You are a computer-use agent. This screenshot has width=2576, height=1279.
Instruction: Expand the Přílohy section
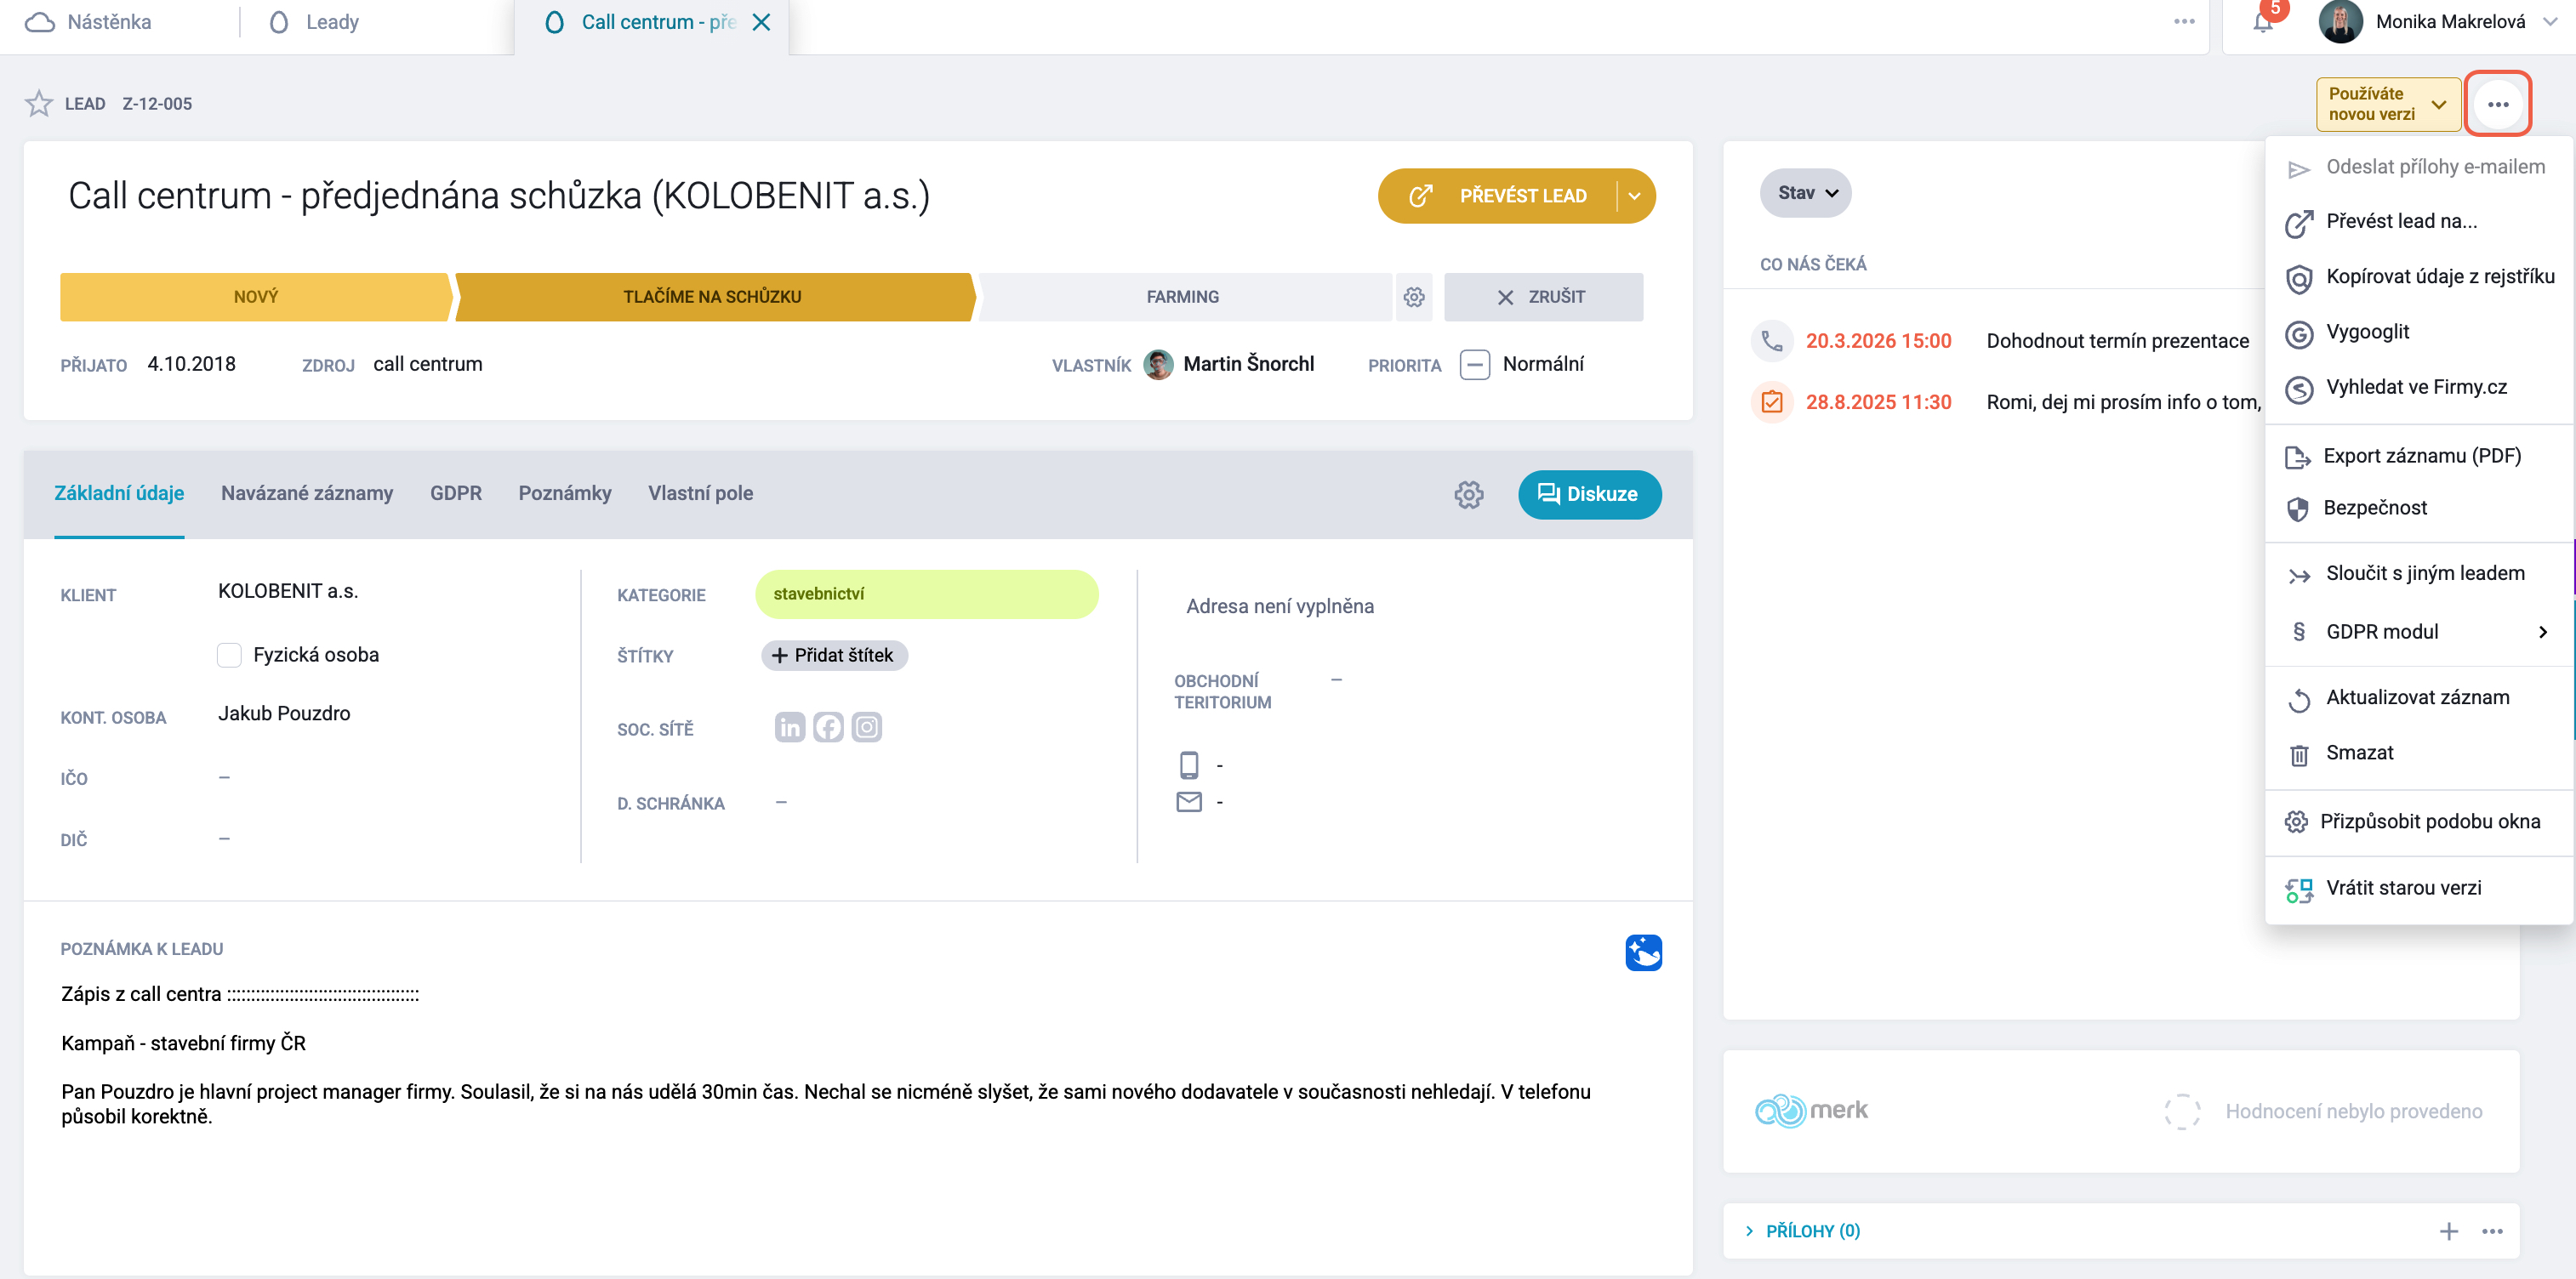[1802, 1231]
